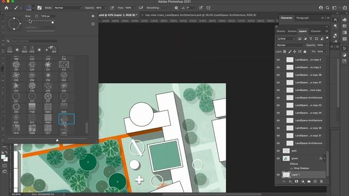Hide the path layer
Screen dimensions: 349x196
(x=278, y=151)
